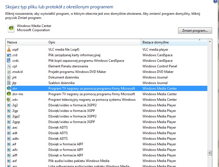The width and height of the screenshot is (219, 167).
Task: Click the media file icon beside .3gpp
Action: pyautogui.click(x=9, y=122)
